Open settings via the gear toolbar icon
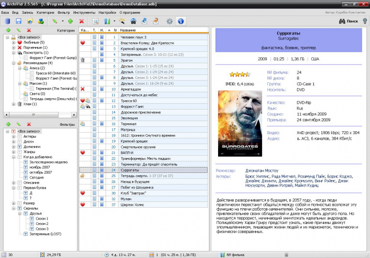370x258 pixels. point(170,21)
